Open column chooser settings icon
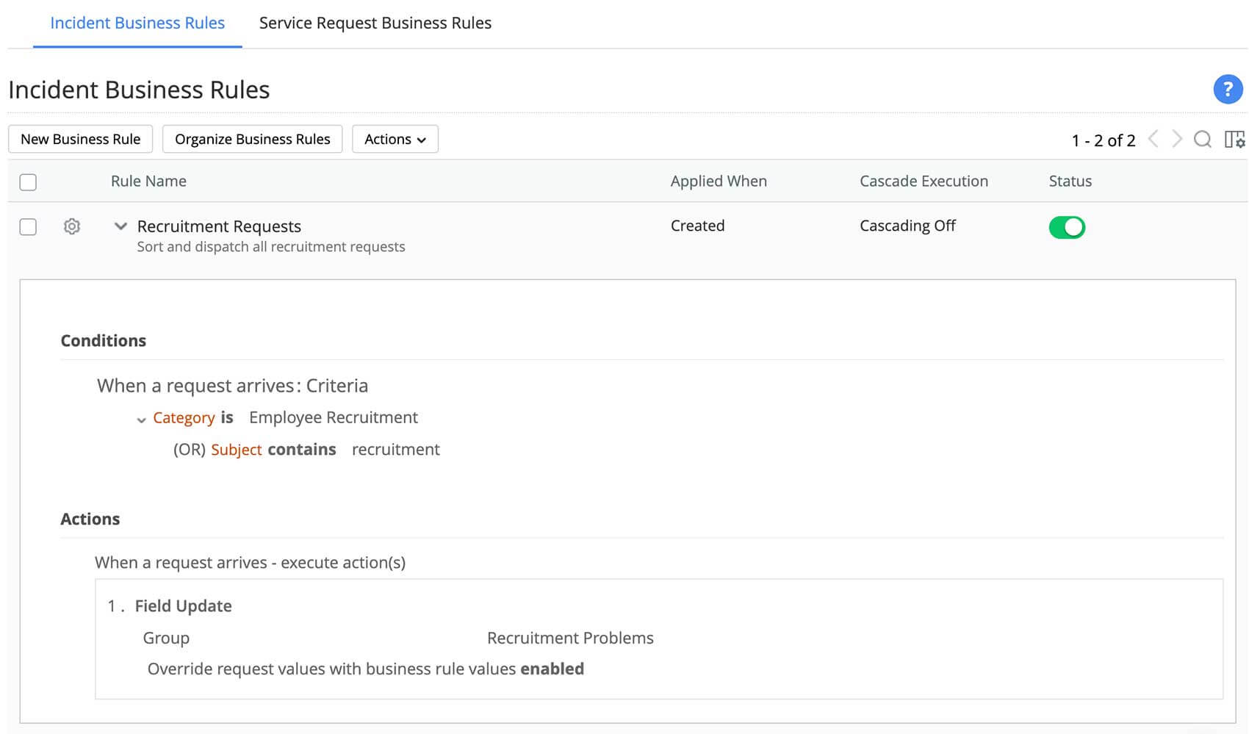Viewport: 1249px width, 734px height. [x=1234, y=139]
